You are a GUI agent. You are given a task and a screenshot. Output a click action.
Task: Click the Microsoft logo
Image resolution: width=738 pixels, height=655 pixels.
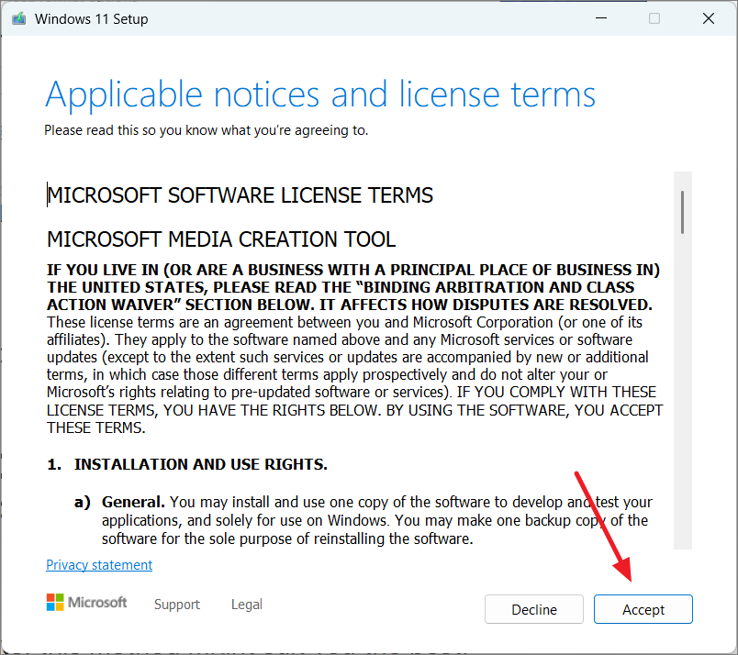tap(86, 603)
